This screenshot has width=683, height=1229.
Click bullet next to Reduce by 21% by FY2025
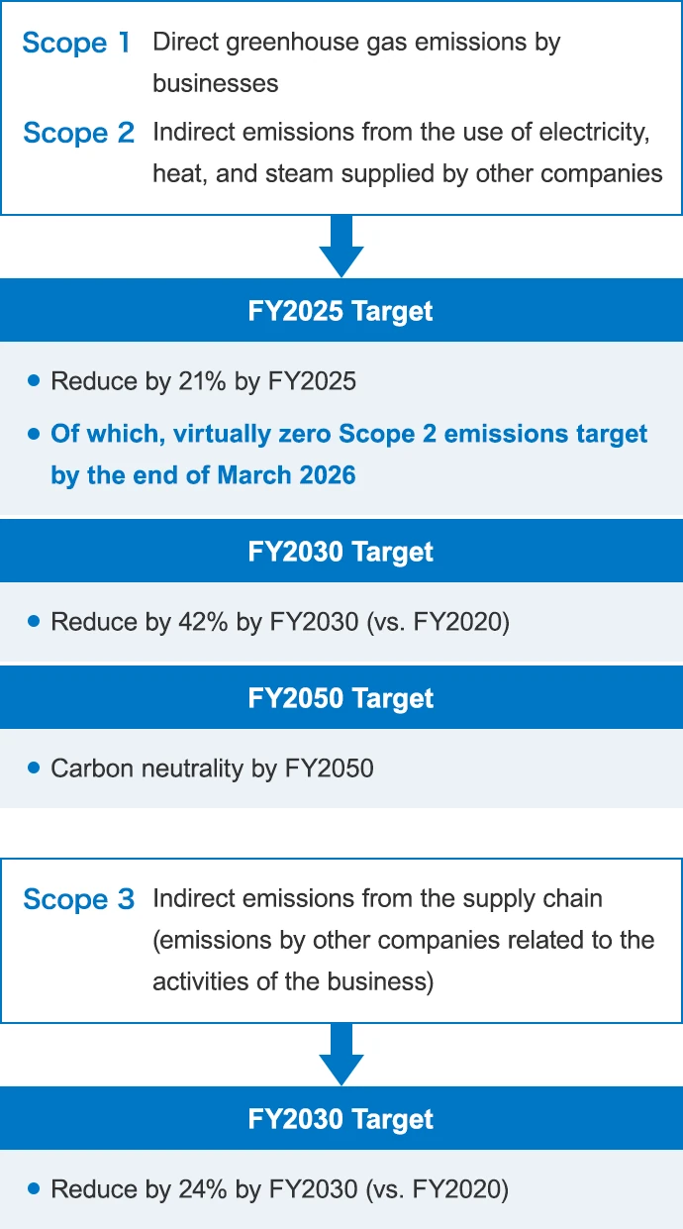click(34, 380)
